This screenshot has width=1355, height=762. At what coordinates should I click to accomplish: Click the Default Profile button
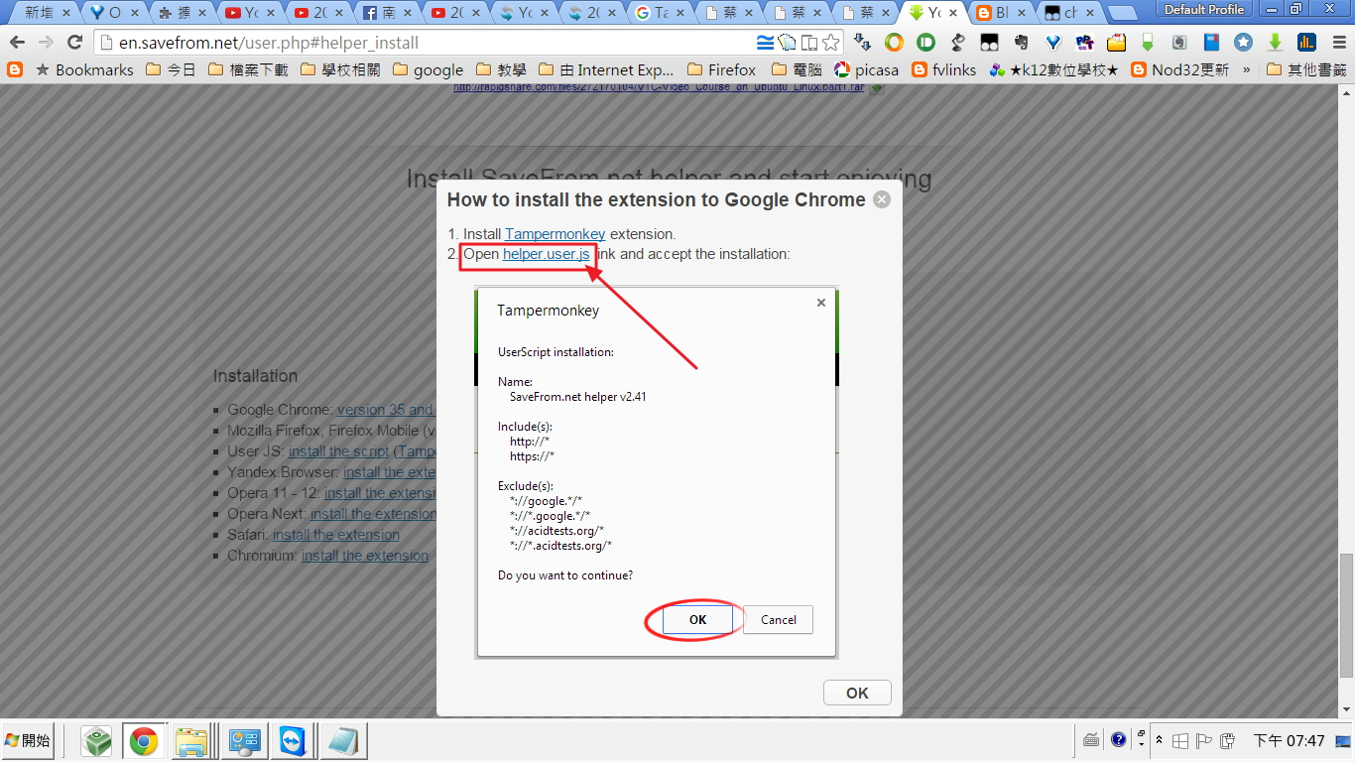[1203, 9]
